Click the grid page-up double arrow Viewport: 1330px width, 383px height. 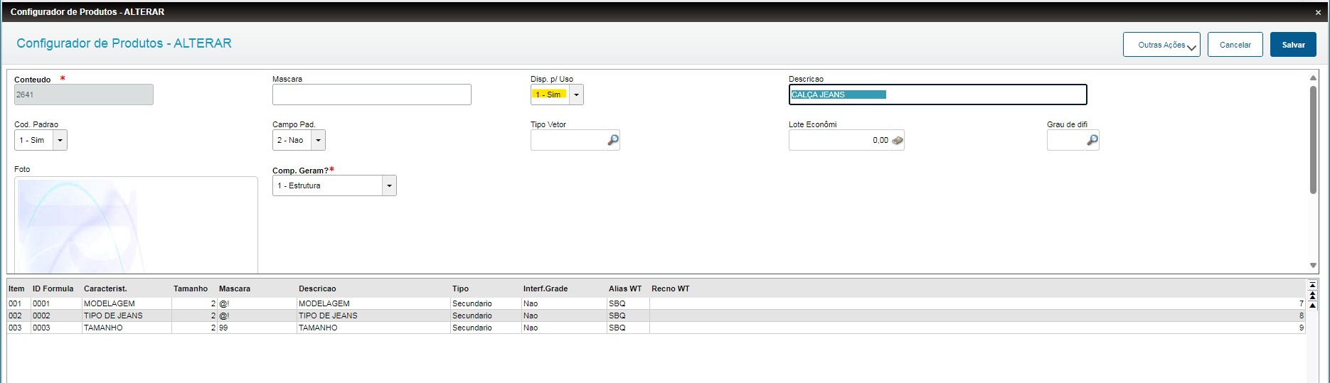point(1313,295)
